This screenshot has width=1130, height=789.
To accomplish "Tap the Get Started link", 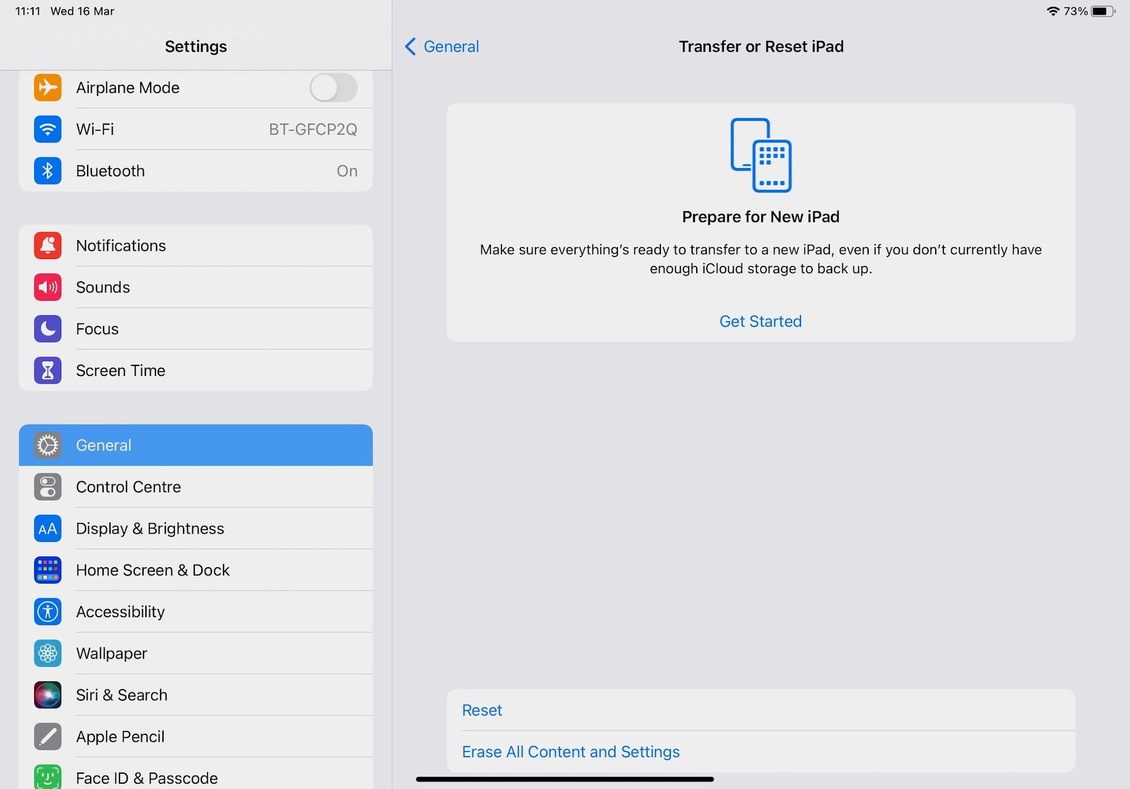I will pyautogui.click(x=760, y=321).
